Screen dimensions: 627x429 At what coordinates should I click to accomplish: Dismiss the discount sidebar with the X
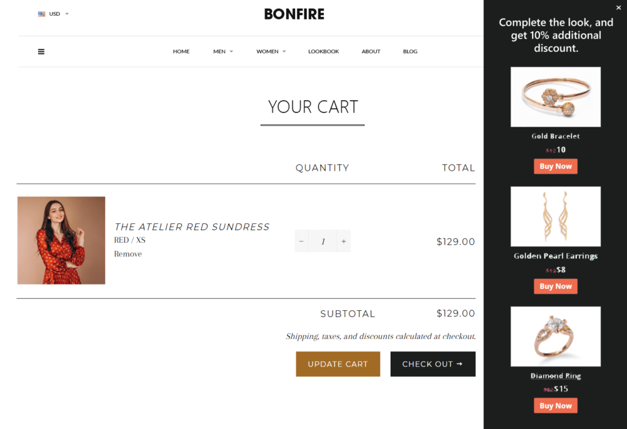pos(618,7)
